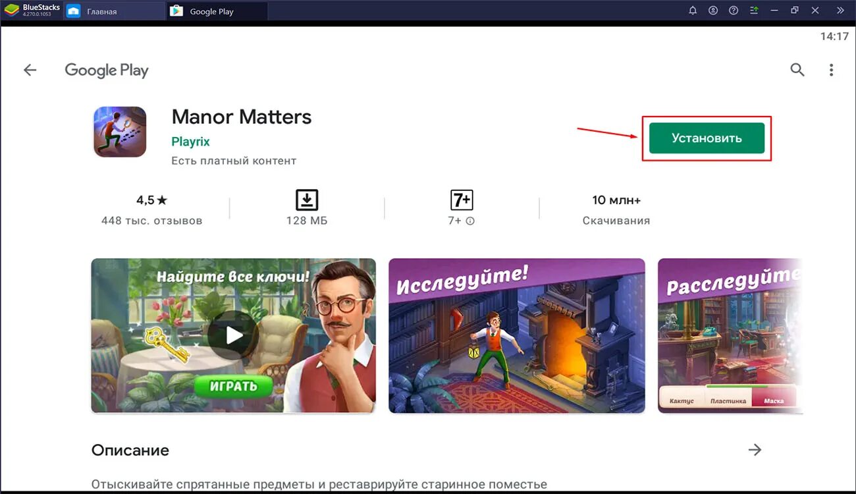Open the Исследуйте fireplace screenshot
856x494 pixels.
point(517,336)
